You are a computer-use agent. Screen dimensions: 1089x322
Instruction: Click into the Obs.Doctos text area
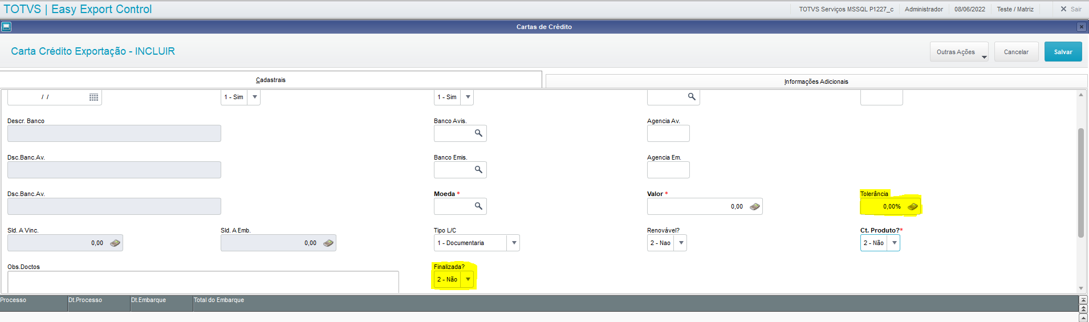203,282
